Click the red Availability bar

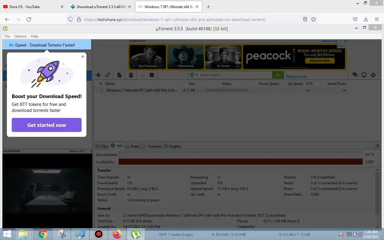[241, 162]
